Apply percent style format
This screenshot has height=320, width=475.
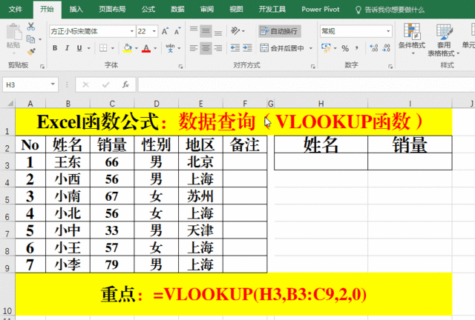coord(345,48)
